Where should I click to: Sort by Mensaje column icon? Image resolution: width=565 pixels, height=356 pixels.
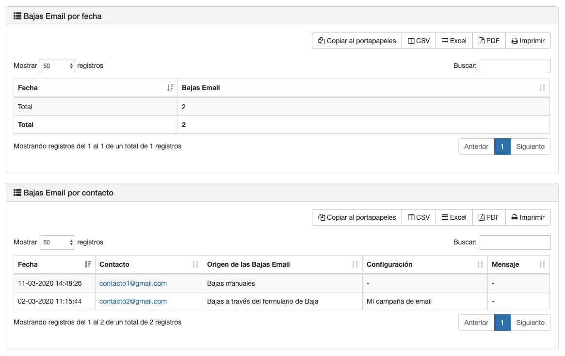point(542,264)
